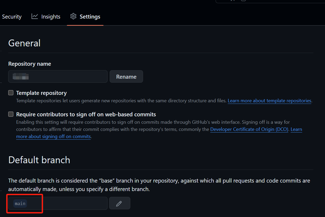Click the pencil icon to edit default branch

pyautogui.click(x=119, y=203)
